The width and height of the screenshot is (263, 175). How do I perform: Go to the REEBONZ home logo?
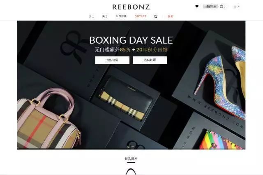pyautogui.click(x=131, y=7)
